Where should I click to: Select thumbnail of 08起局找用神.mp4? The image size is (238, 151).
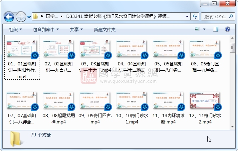pos(59,101)
